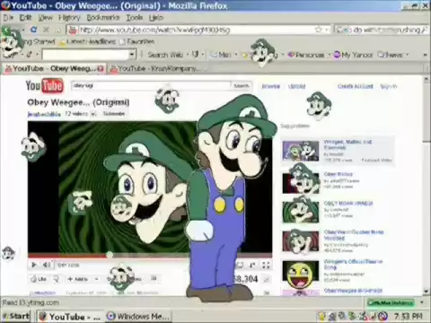Open the Favorites bookmark folder
The width and height of the screenshot is (431, 323).
137,42
